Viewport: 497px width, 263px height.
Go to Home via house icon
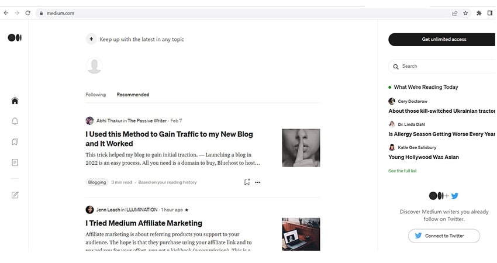(x=15, y=101)
